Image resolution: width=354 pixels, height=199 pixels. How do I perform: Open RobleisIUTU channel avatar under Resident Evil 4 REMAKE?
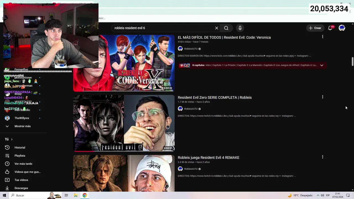point(180,169)
